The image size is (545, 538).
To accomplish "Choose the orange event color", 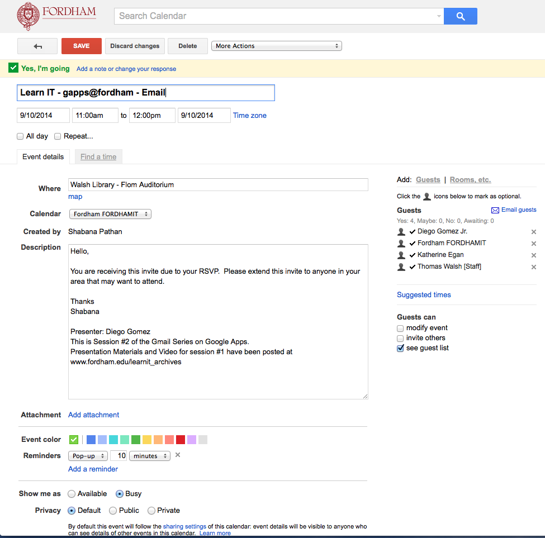I will pos(158,440).
